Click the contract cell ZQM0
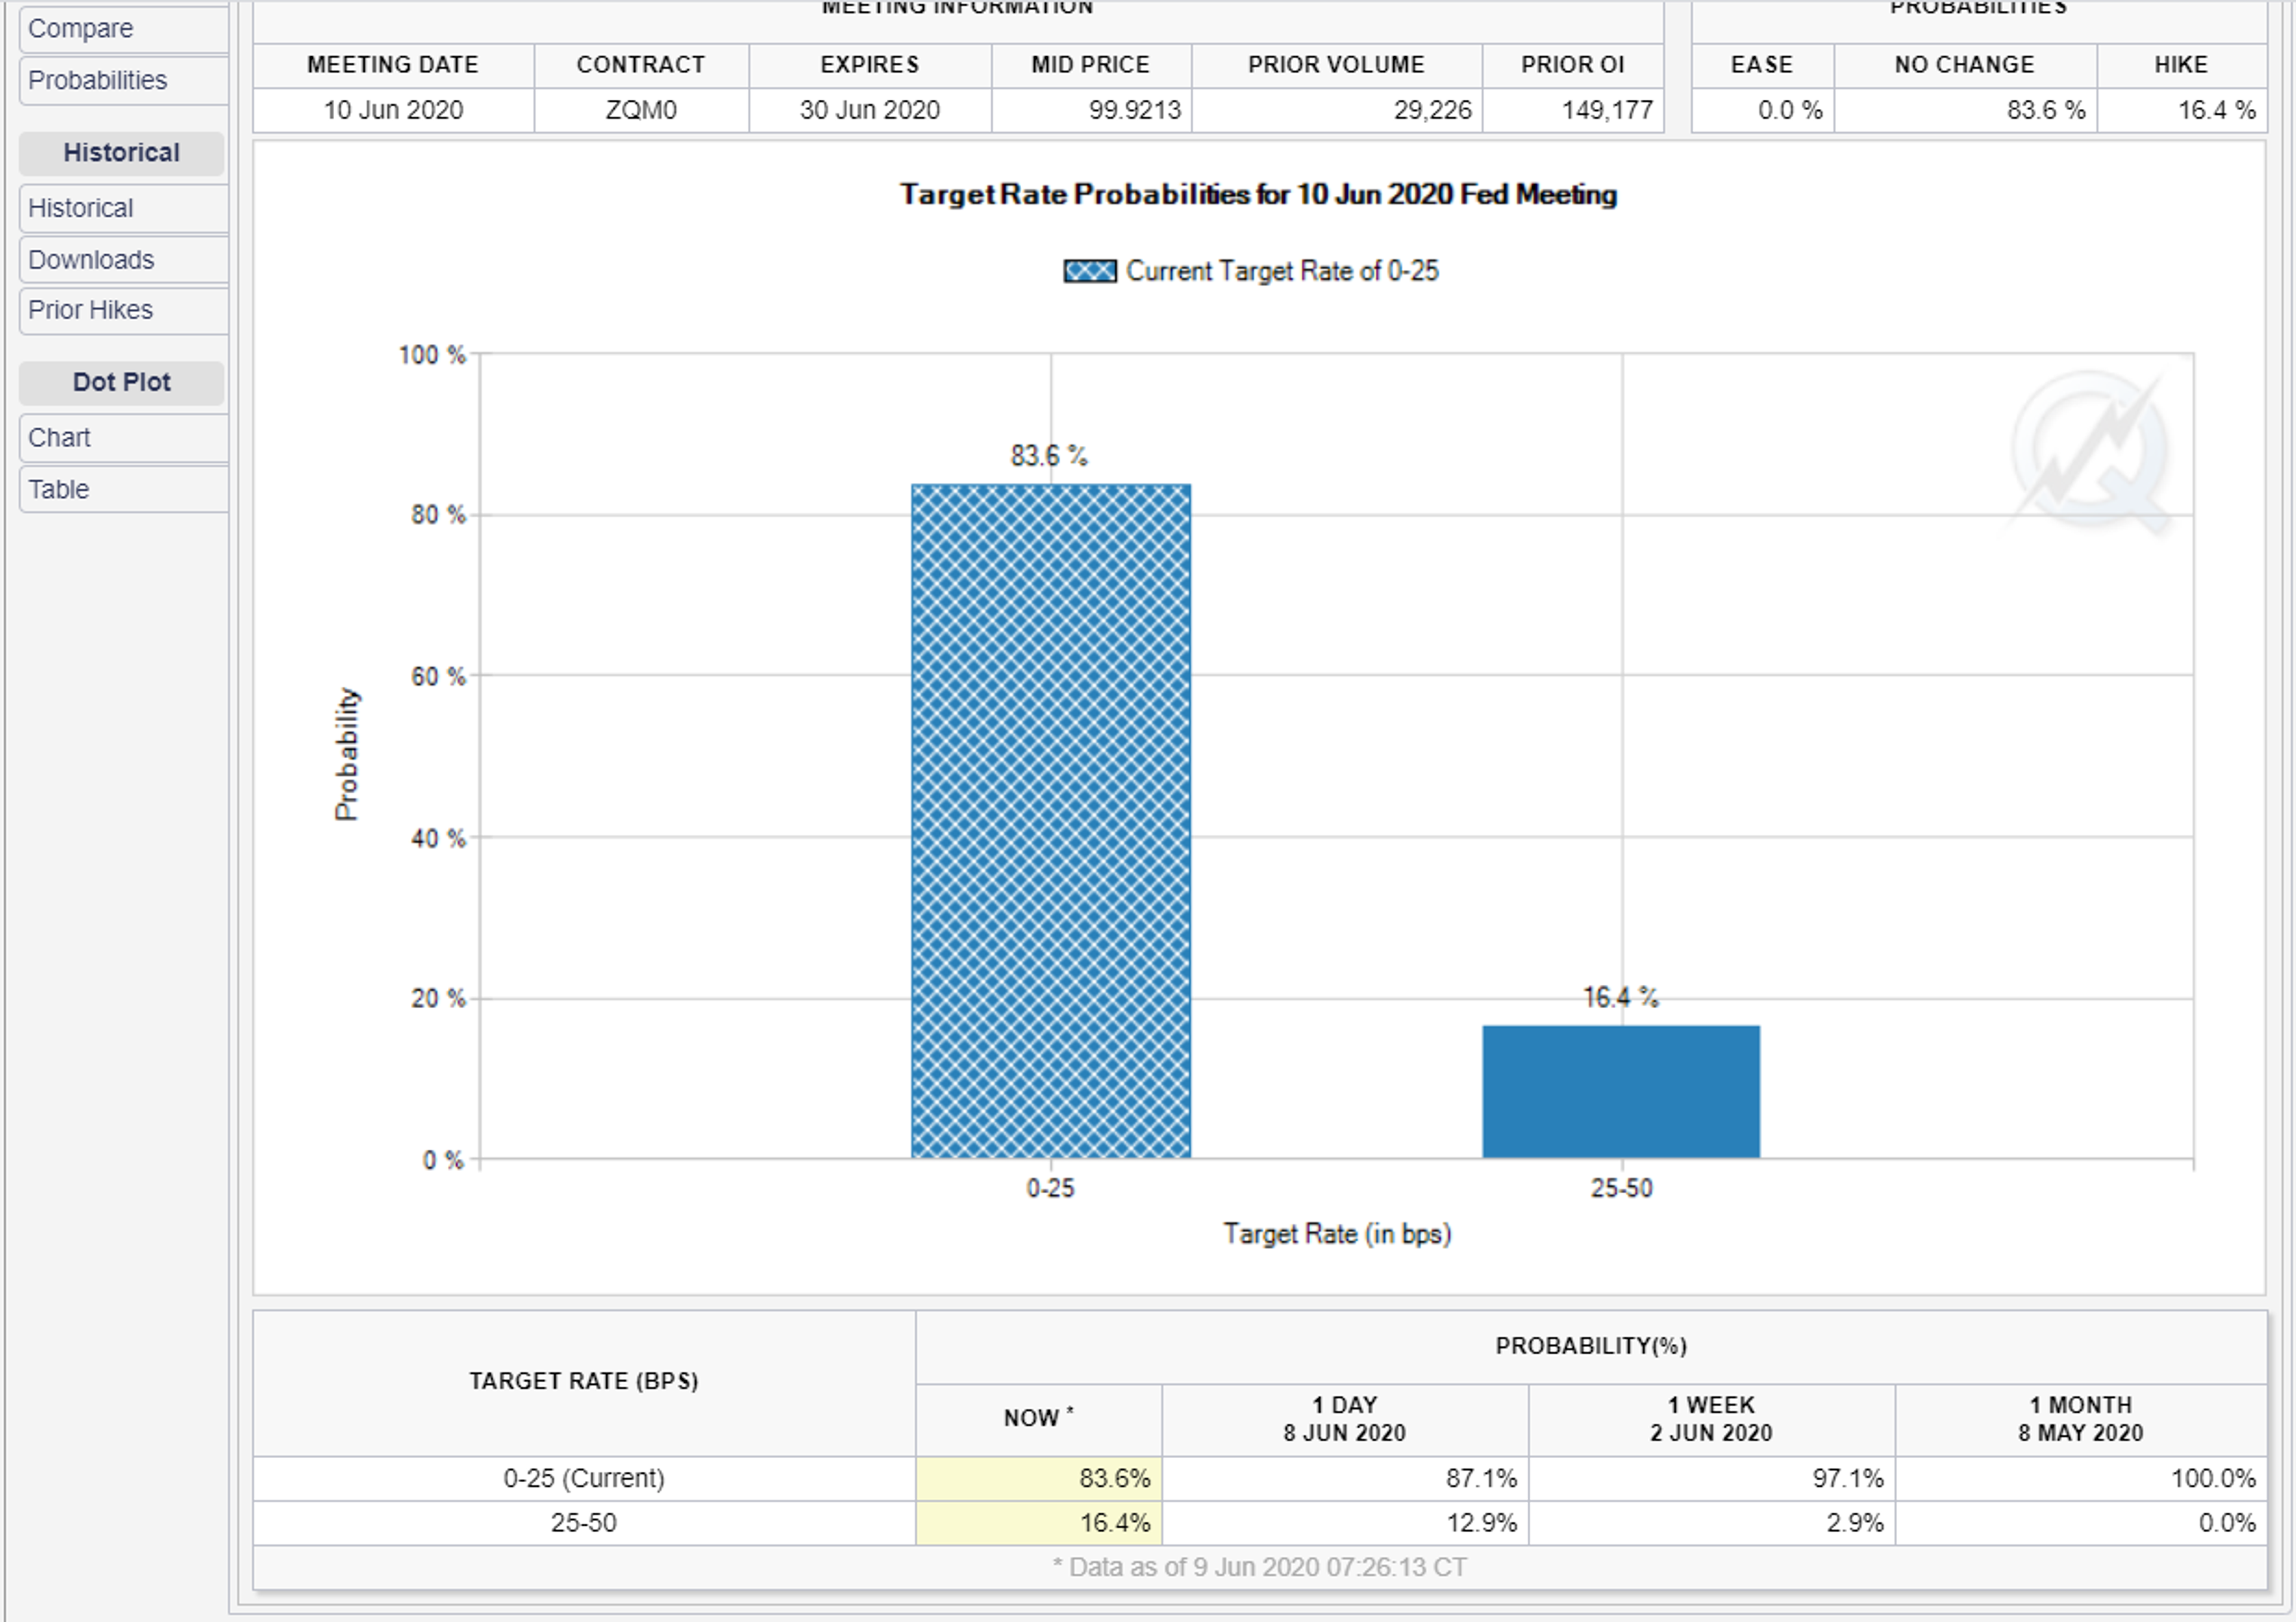2296x1622 pixels. pyautogui.click(x=641, y=110)
